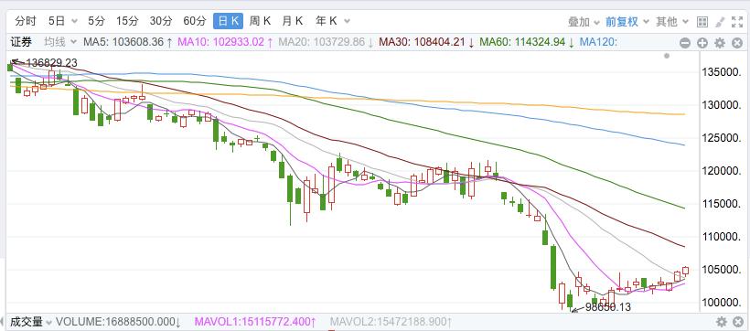Open the 前复权 adjustment dropdown
The image size is (750, 331).
[627, 22]
